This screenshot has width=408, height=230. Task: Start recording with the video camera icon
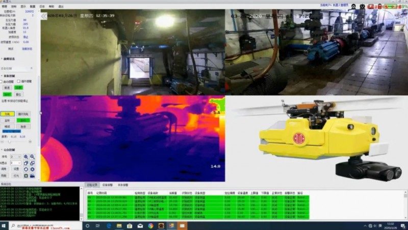click(32, 176)
